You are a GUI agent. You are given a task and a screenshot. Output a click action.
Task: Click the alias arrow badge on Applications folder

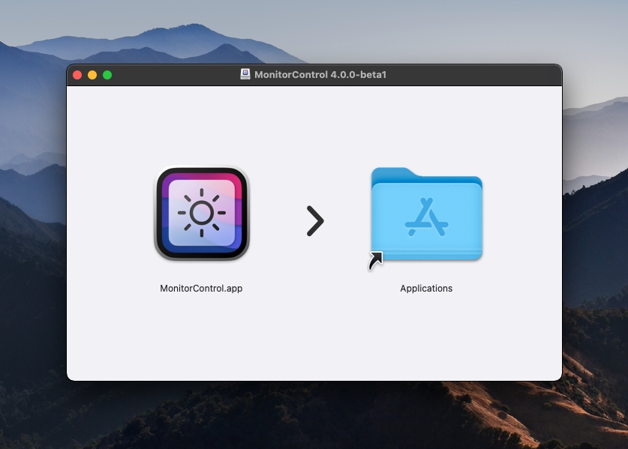(376, 261)
